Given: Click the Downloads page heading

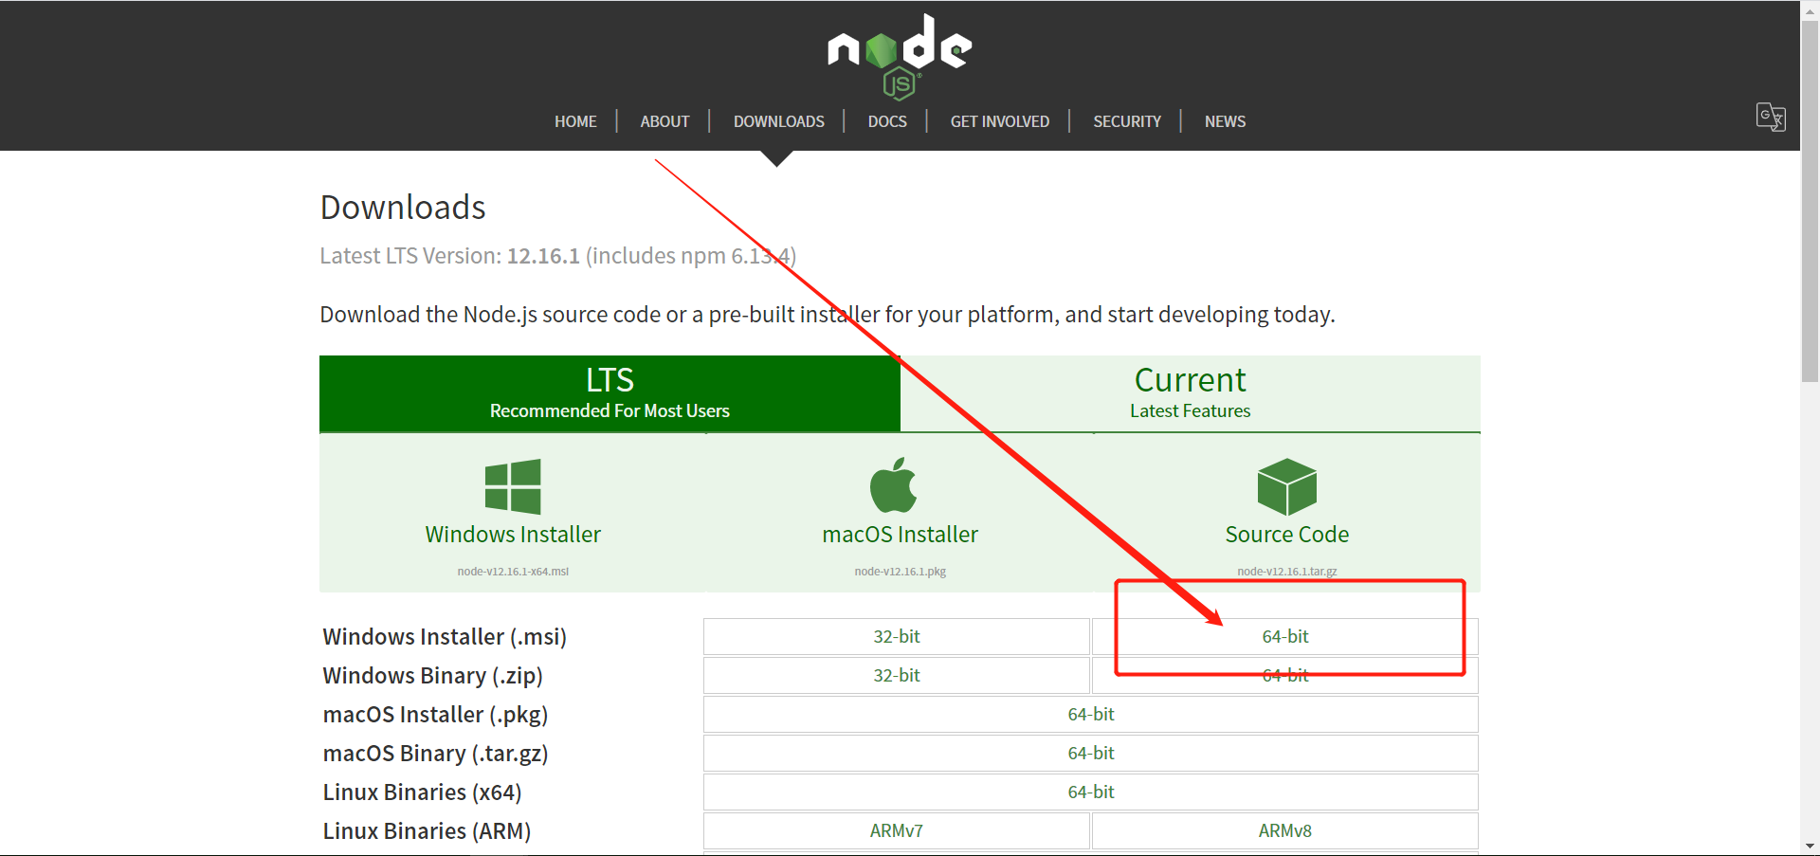Looking at the screenshot, I should [x=403, y=208].
